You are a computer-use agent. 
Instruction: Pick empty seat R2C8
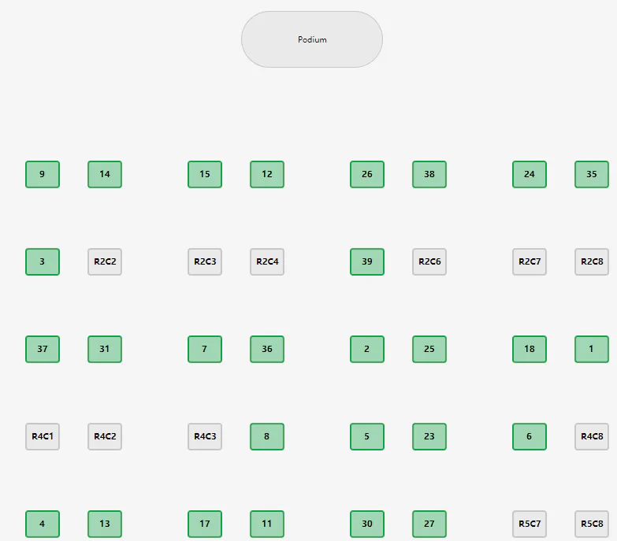[592, 261]
